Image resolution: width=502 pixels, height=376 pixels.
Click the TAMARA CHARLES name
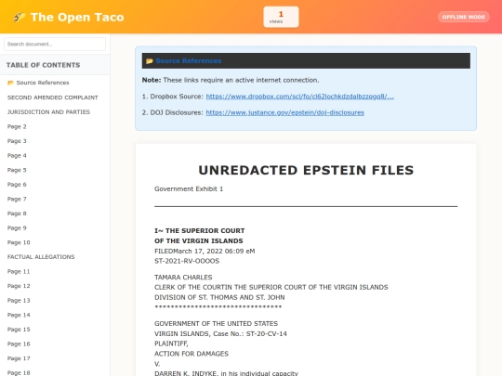click(x=183, y=278)
